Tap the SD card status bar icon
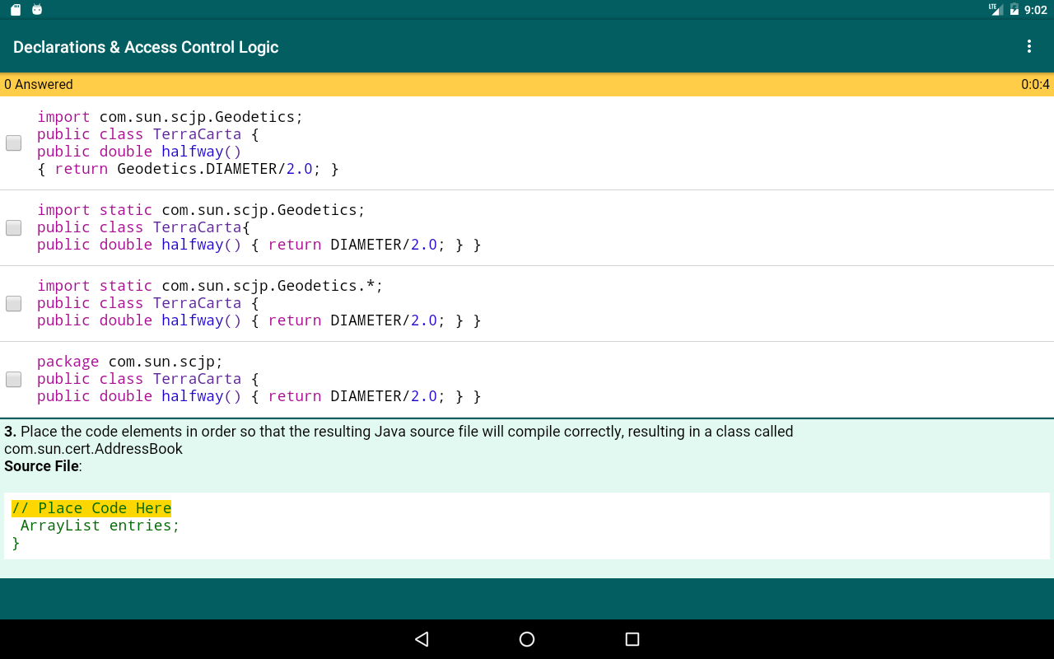Image resolution: width=1054 pixels, height=659 pixels. 16,10
